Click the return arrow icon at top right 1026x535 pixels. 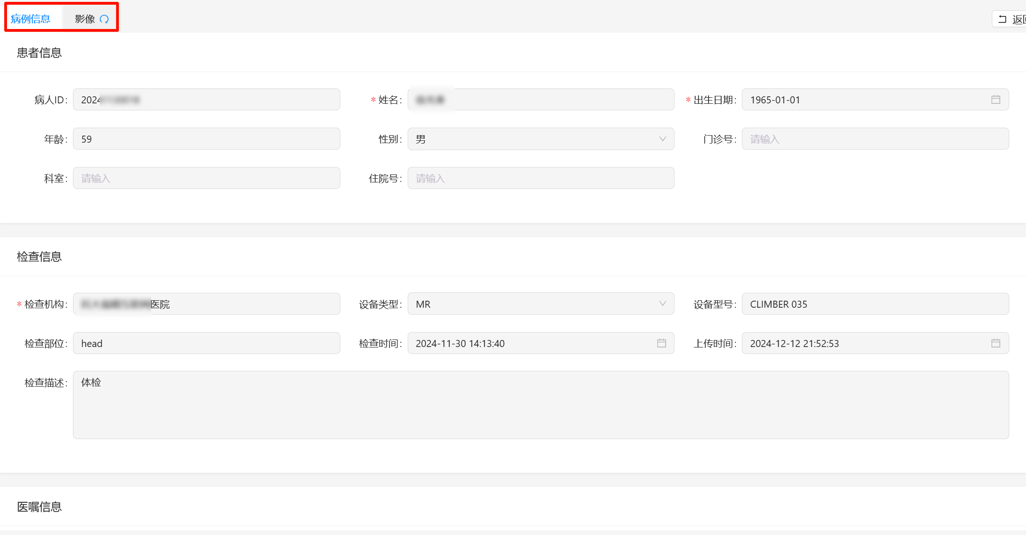pyautogui.click(x=1002, y=19)
